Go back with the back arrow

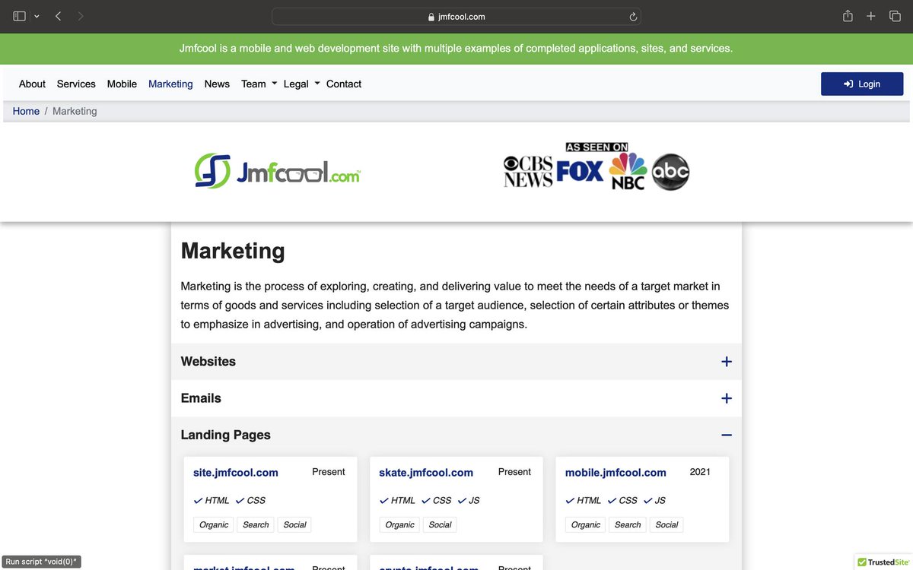coord(58,16)
